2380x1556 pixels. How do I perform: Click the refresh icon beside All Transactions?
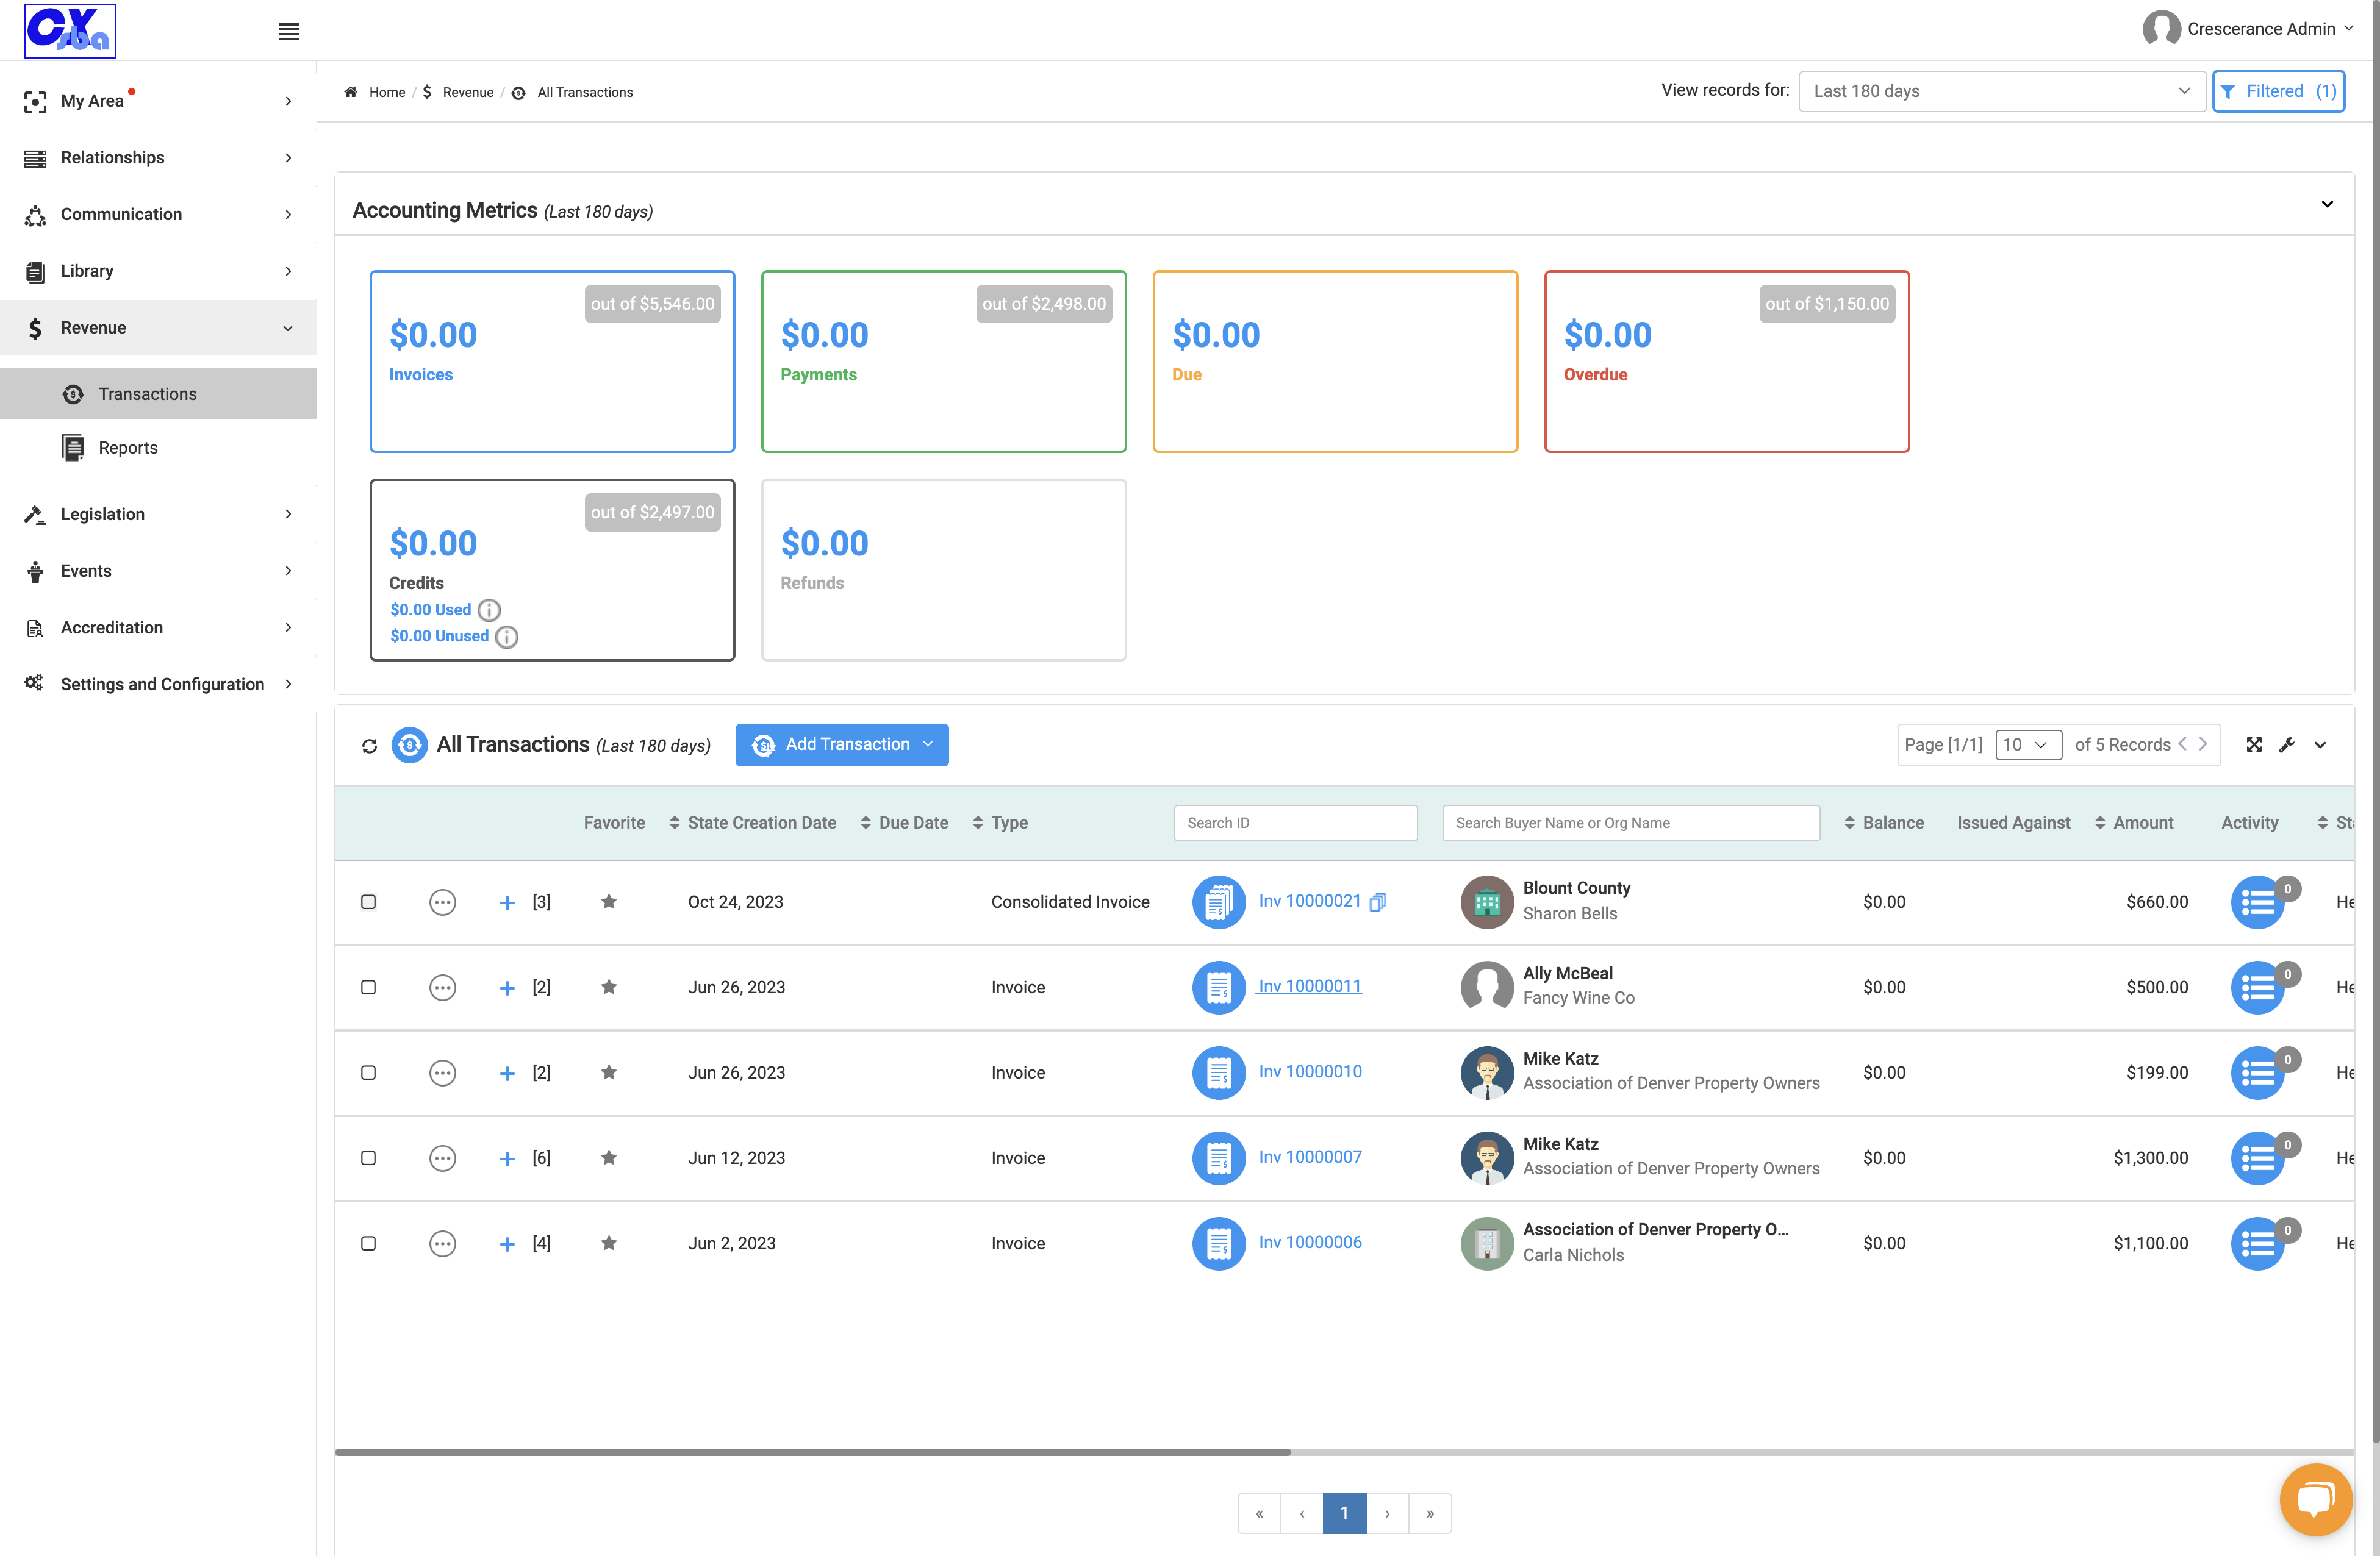point(369,746)
